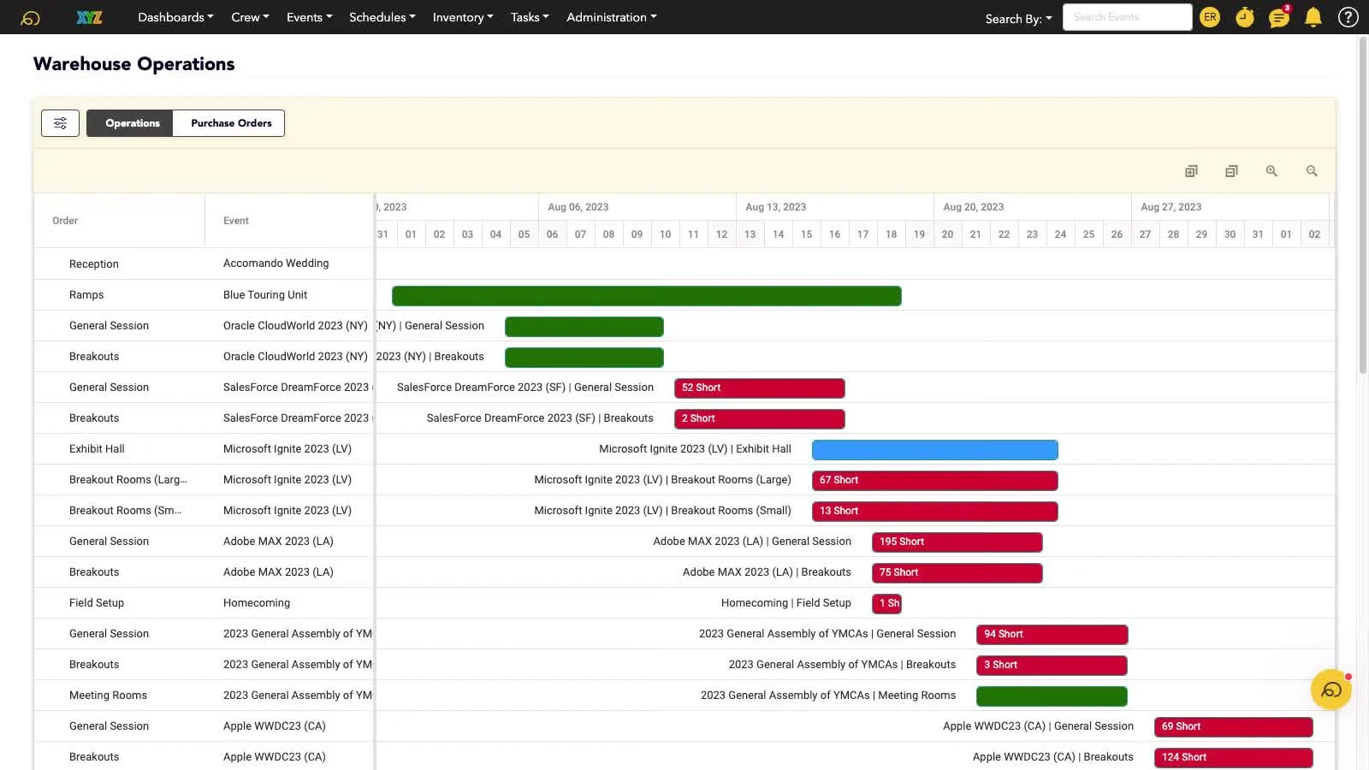Viewport: 1369px width, 770px height.
Task: Select Oracle Breakouts green timeline bar
Action: pos(584,358)
